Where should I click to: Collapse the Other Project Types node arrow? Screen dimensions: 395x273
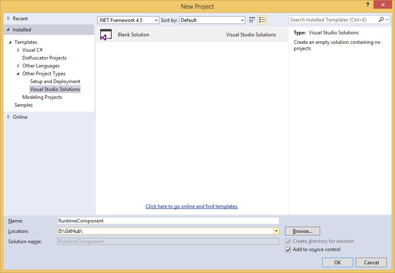click(x=18, y=74)
